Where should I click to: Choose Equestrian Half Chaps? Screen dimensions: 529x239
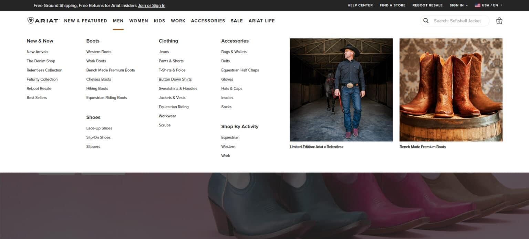tap(240, 70)
